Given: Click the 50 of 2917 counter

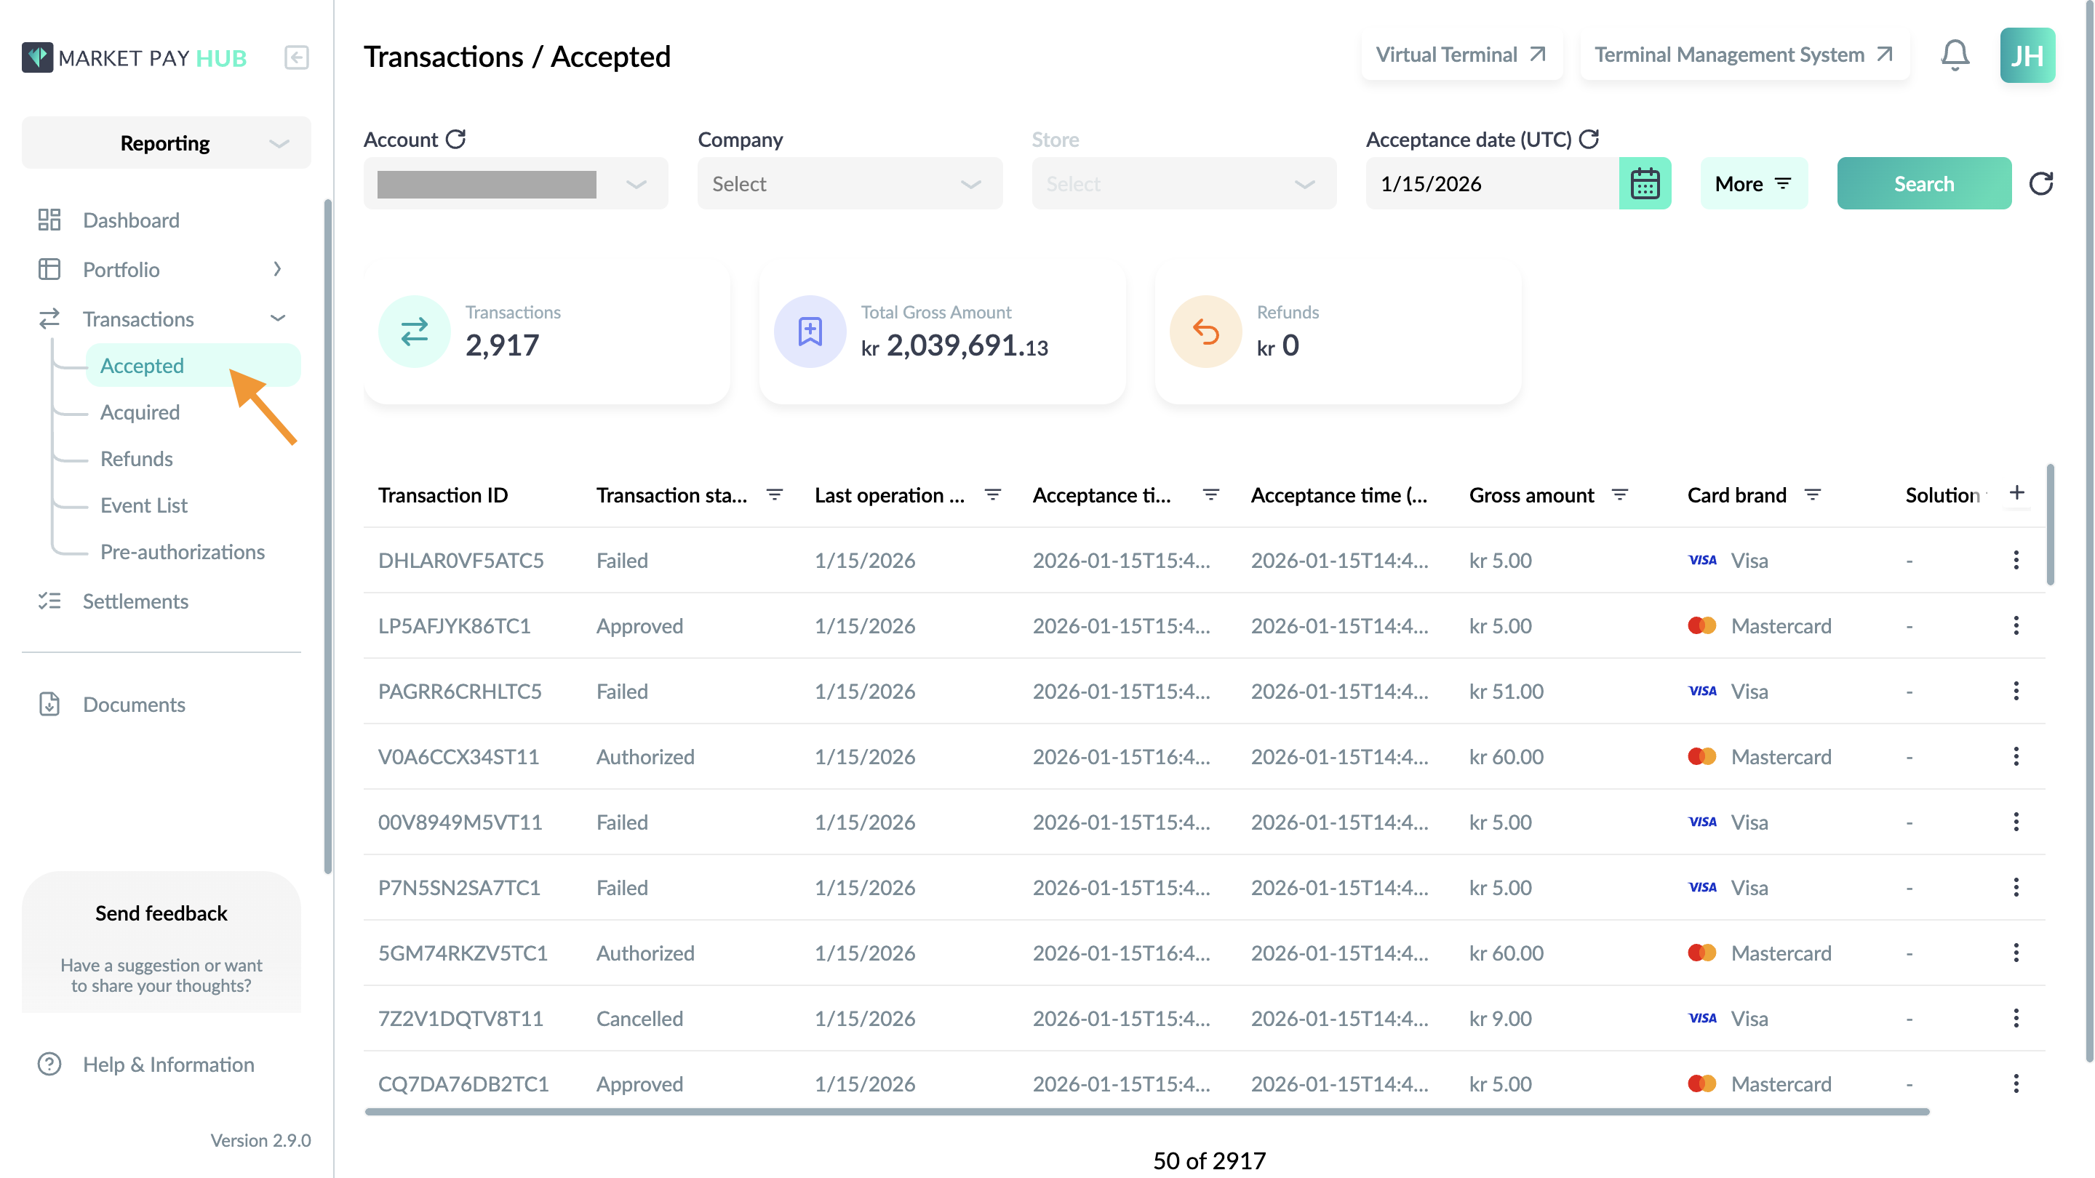Looking at the screenshot, I should 1208,1160.
